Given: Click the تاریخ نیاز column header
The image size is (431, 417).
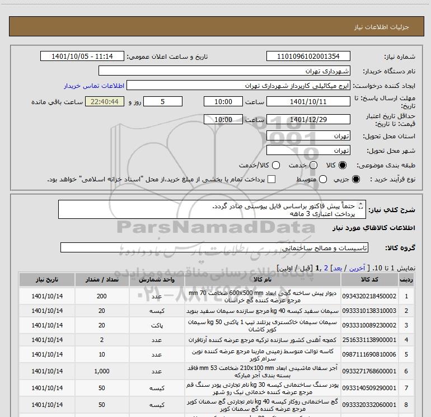Looking at the screenshot, I should (47, 279).
